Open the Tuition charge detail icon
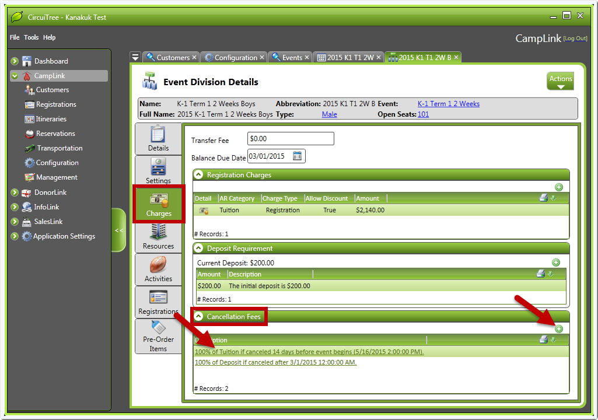This screenshot has height=420, width=598. tap(204, 211)
